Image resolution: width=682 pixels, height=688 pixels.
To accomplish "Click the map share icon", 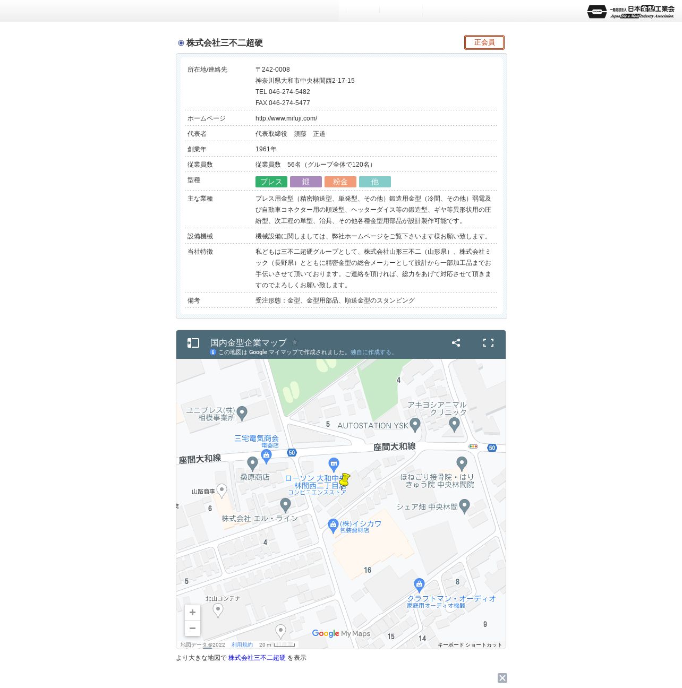I will [456, 343].
